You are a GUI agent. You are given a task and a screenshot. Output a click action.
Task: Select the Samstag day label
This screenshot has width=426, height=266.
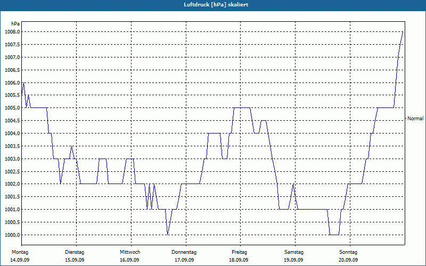coord(294,252)
